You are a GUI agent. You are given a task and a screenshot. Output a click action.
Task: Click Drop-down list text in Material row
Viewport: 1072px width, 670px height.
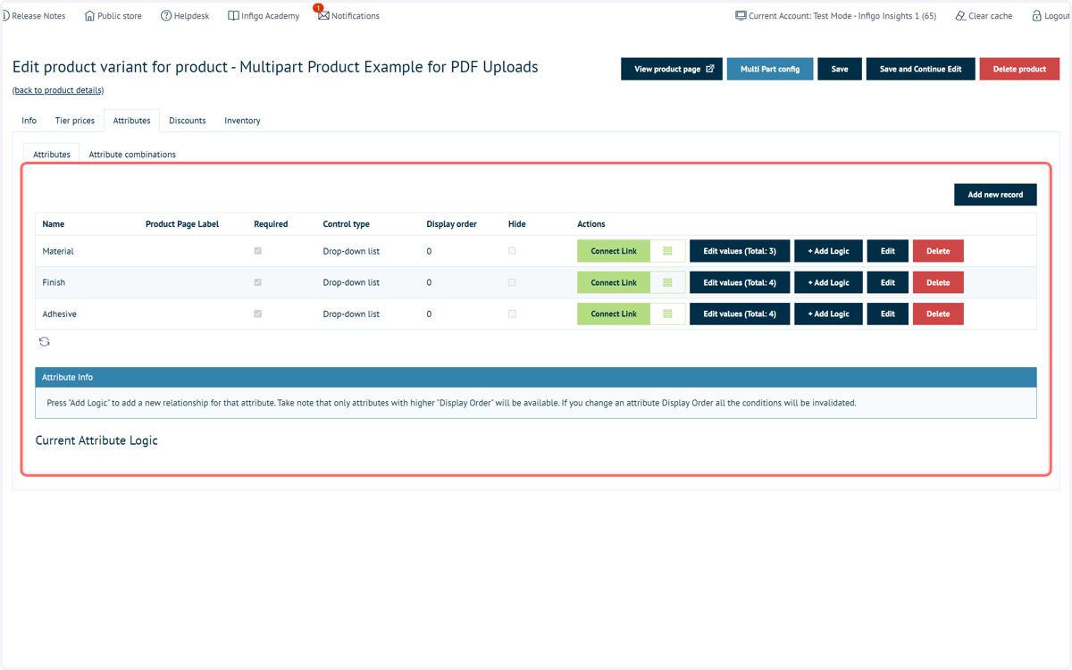tap(351, 252)
